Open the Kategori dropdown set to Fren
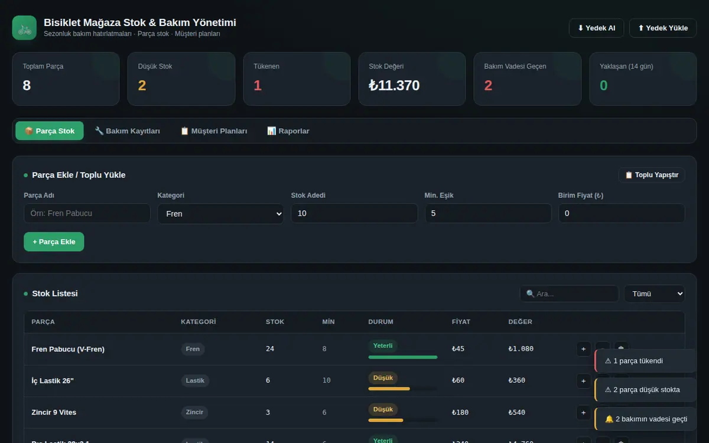 point(220,214)
